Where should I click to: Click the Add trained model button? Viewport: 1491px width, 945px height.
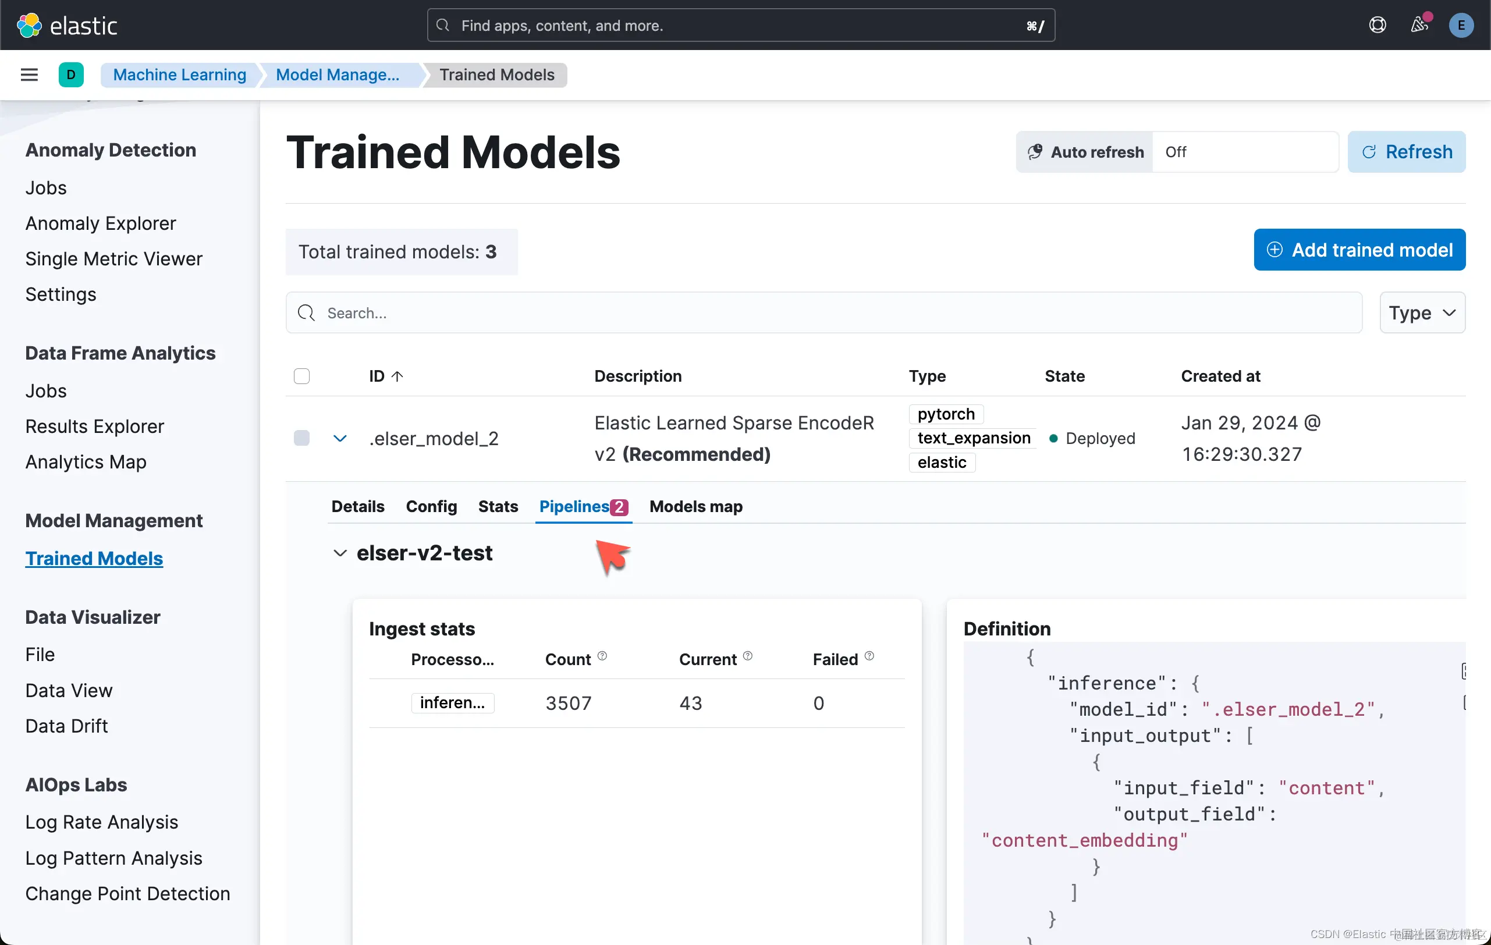click(1359, 250)
